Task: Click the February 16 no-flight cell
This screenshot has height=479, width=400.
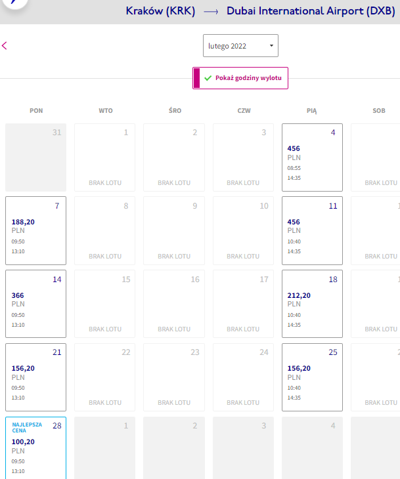Action: [x=174, y=304]
